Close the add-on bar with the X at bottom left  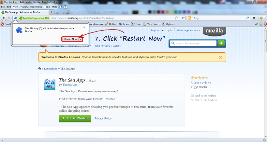(x=2, y=140)
